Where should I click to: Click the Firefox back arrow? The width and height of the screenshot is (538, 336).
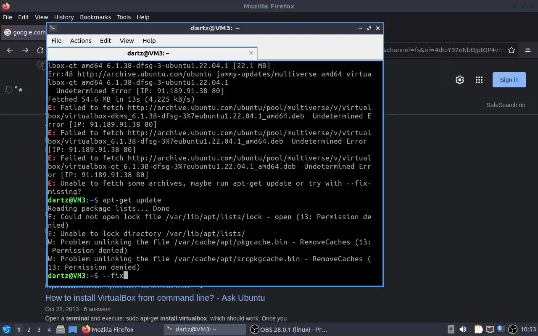[10, 50]
